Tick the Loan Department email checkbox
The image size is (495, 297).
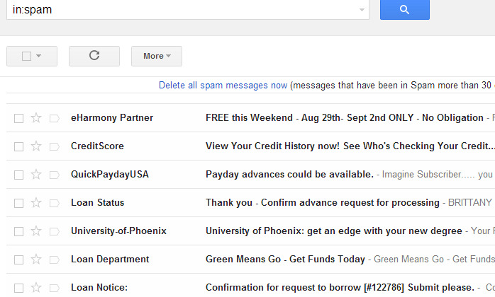(18, 260)
